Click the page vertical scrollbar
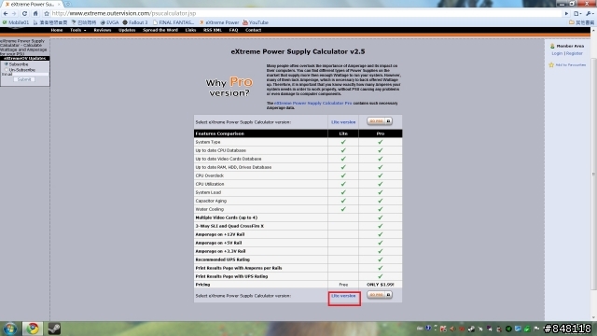Viewport: 597px width, 336px height. point(593,175)
